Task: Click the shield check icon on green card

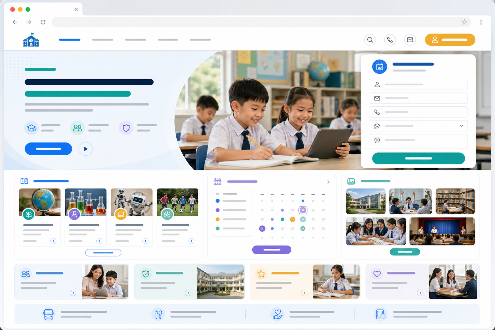Action: [x=146, y=274]
